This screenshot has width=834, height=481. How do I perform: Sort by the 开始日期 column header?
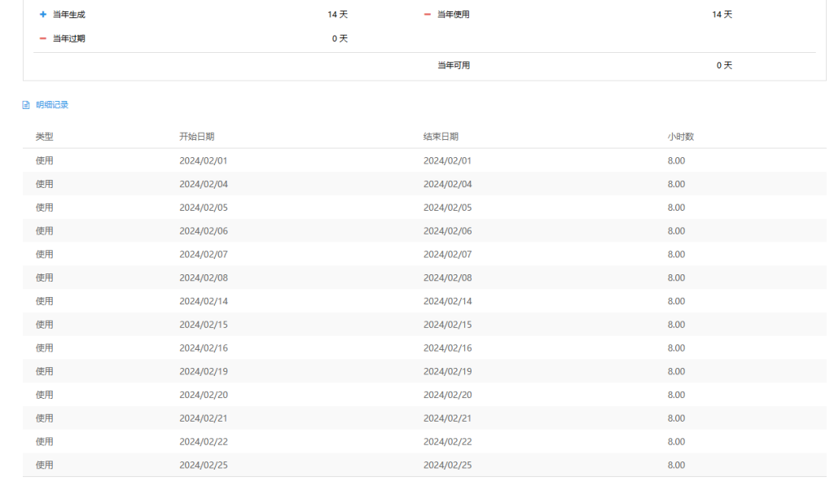[x=197, y=137]
